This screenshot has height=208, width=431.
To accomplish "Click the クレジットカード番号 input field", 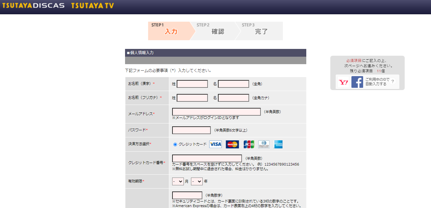I will click(207, 158).
